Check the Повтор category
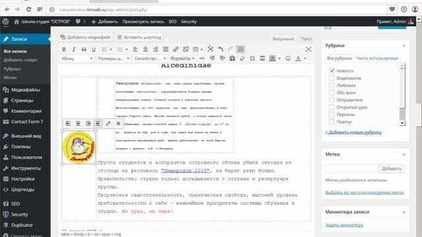The width and height of the screenshot is (422, 237). point(332,121)
